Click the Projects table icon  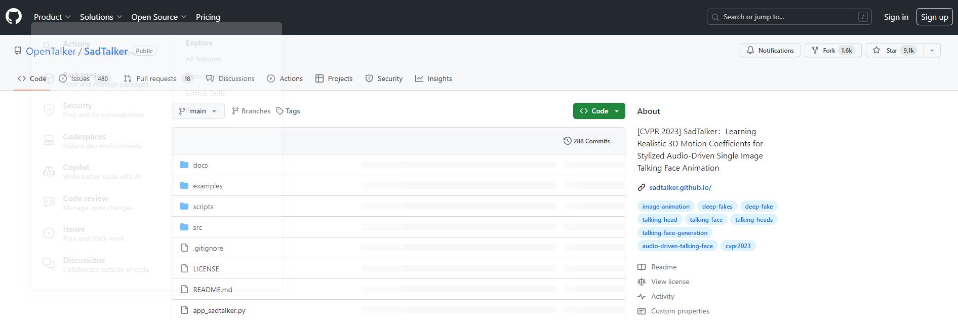pos(319,78)
